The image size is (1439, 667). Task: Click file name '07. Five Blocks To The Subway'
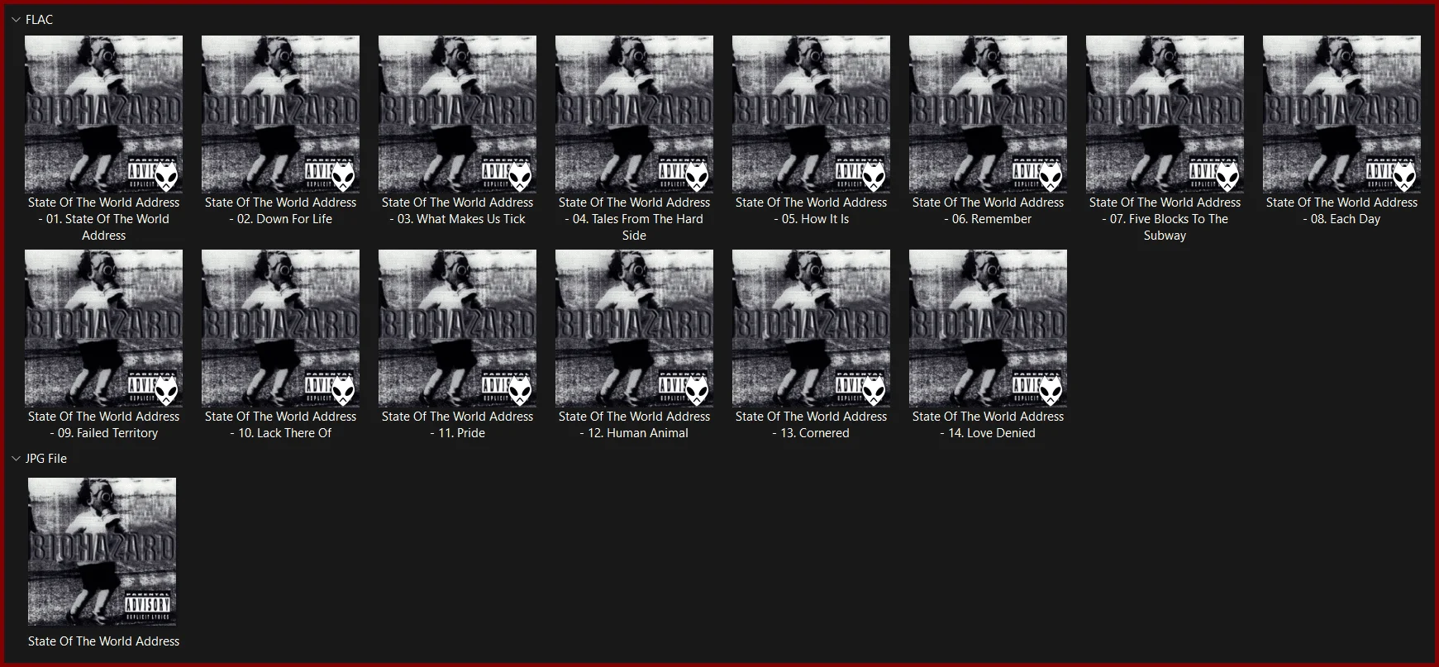[1165, 219]
